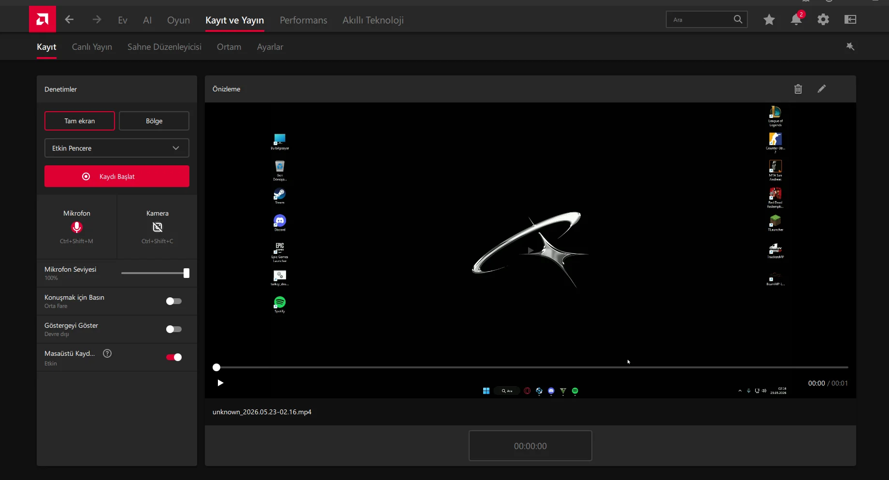Click Spotify icon in preview desktop

tap(280, 304)
